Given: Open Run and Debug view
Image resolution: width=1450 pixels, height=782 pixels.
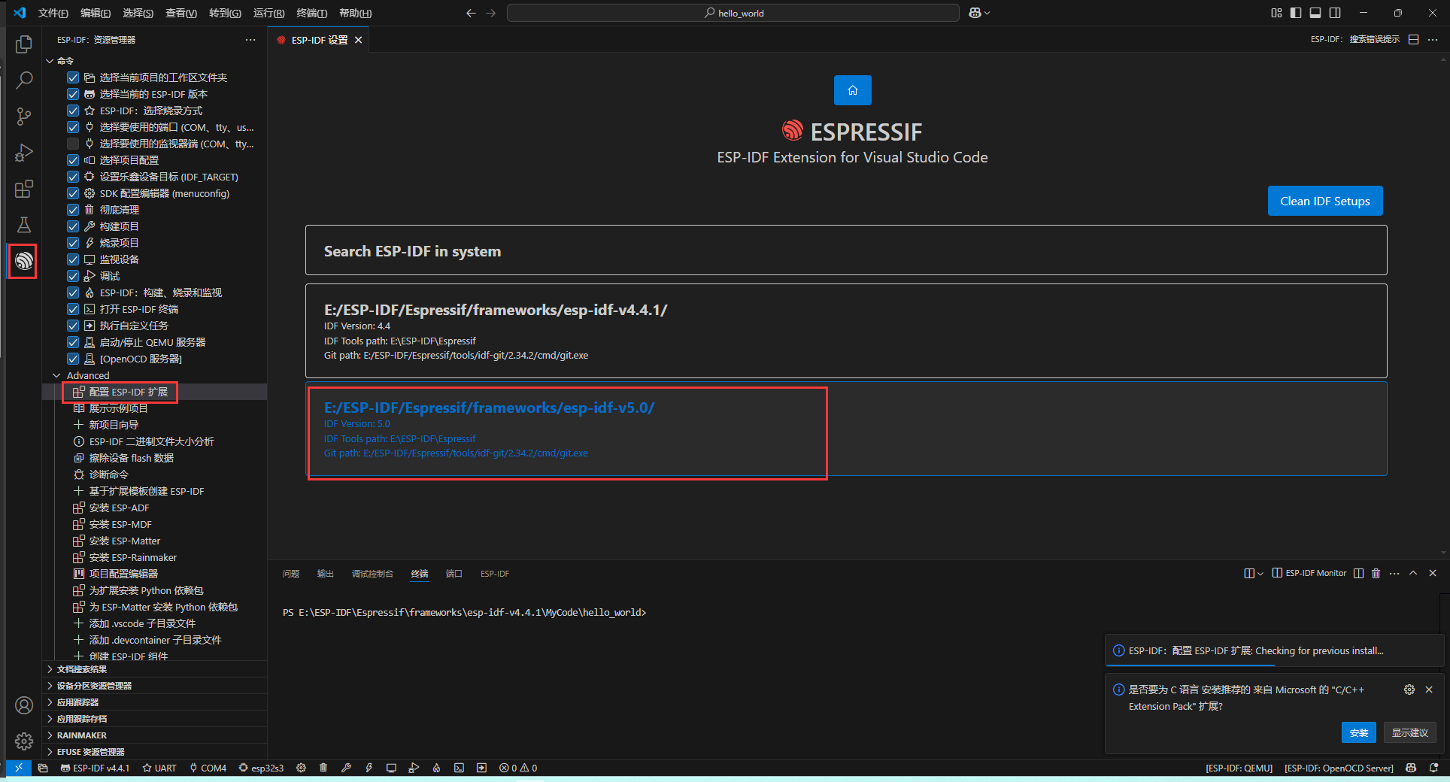Looking at the screenshot, I should tap(24, 153).
